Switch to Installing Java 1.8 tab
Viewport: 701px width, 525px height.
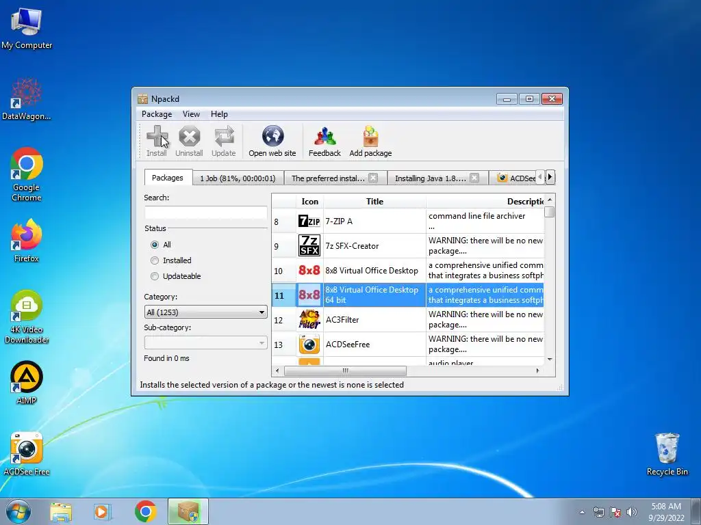(437, 178)
